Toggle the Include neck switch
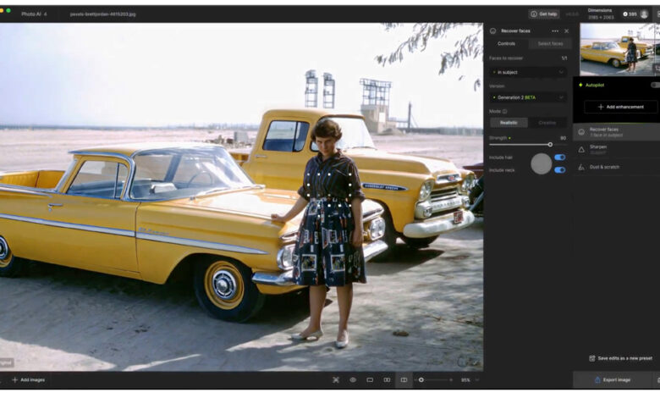Screen dimensions: 660x398 pyautogui.click(x=559, y=169)
